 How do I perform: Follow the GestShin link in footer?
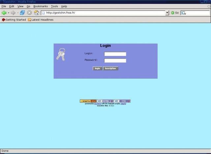point(98,104)
